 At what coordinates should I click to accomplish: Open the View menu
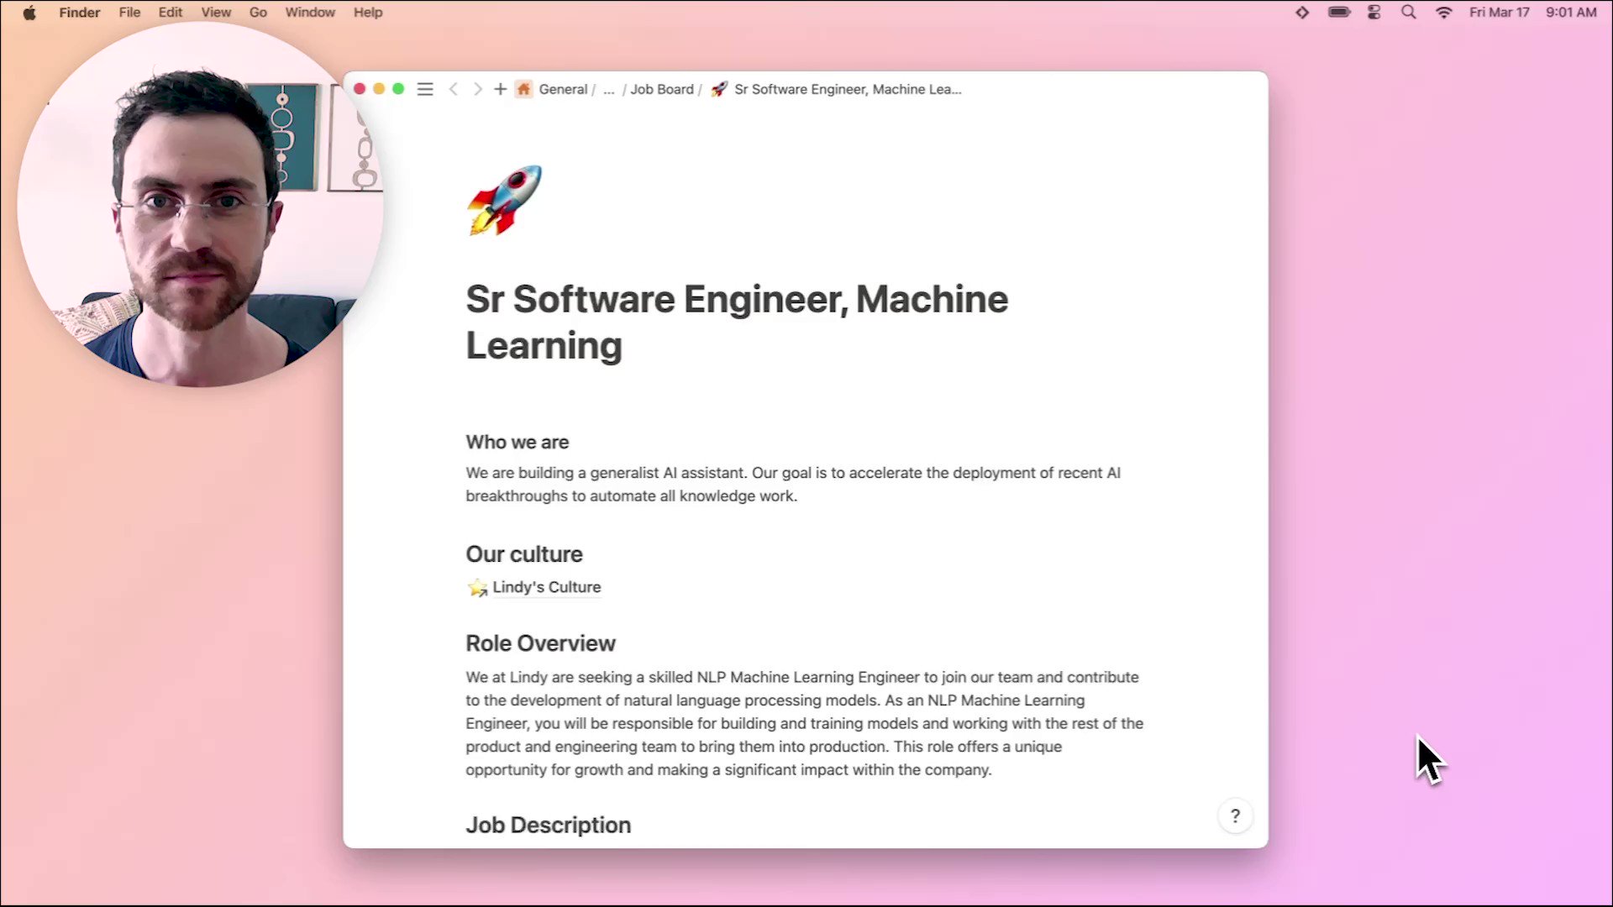pyautogui.click(x=216, y=13)
